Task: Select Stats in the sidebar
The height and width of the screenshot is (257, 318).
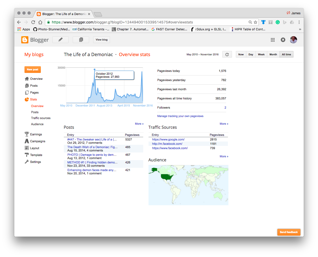Action: [x=31, y=99]
